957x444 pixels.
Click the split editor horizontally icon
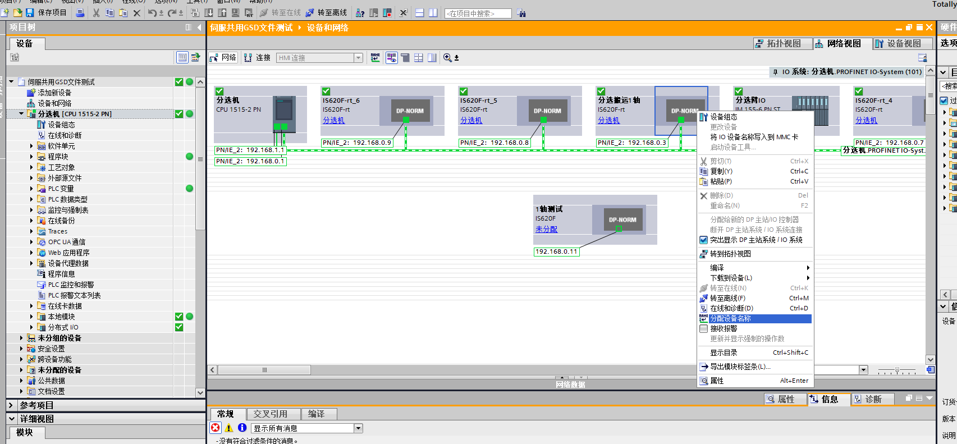pos(419,12)
